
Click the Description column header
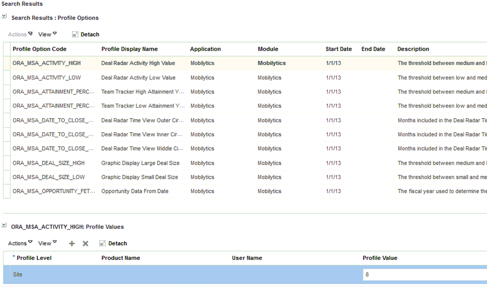click(413, 49)
